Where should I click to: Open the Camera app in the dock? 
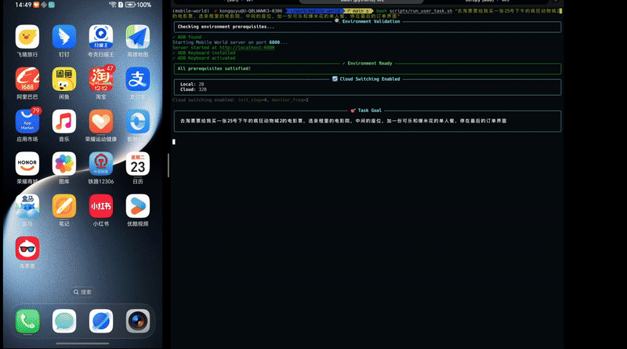pos(138,320)
